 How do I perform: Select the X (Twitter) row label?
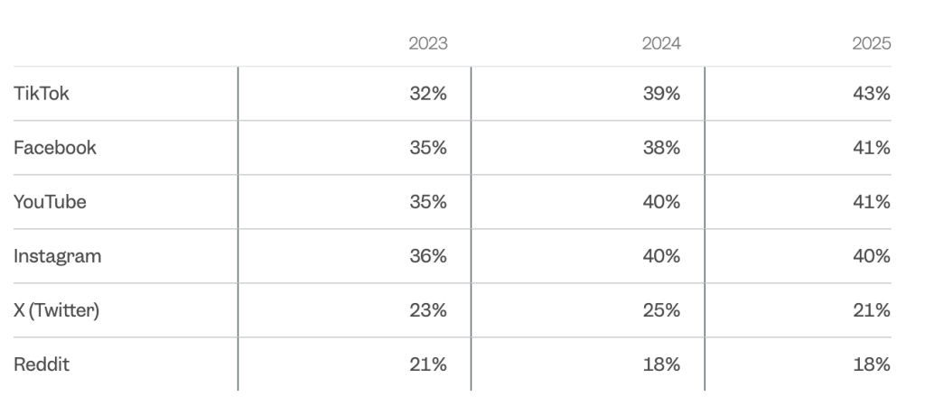(57, 310)
